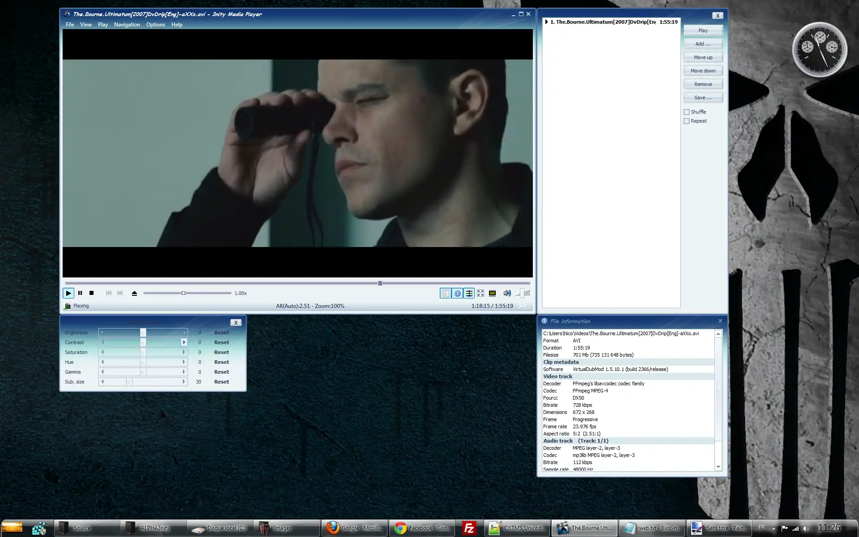859x537 pixels.
Task: Enable the Repeat checkbox in playlist
Action: click(686, 120)
